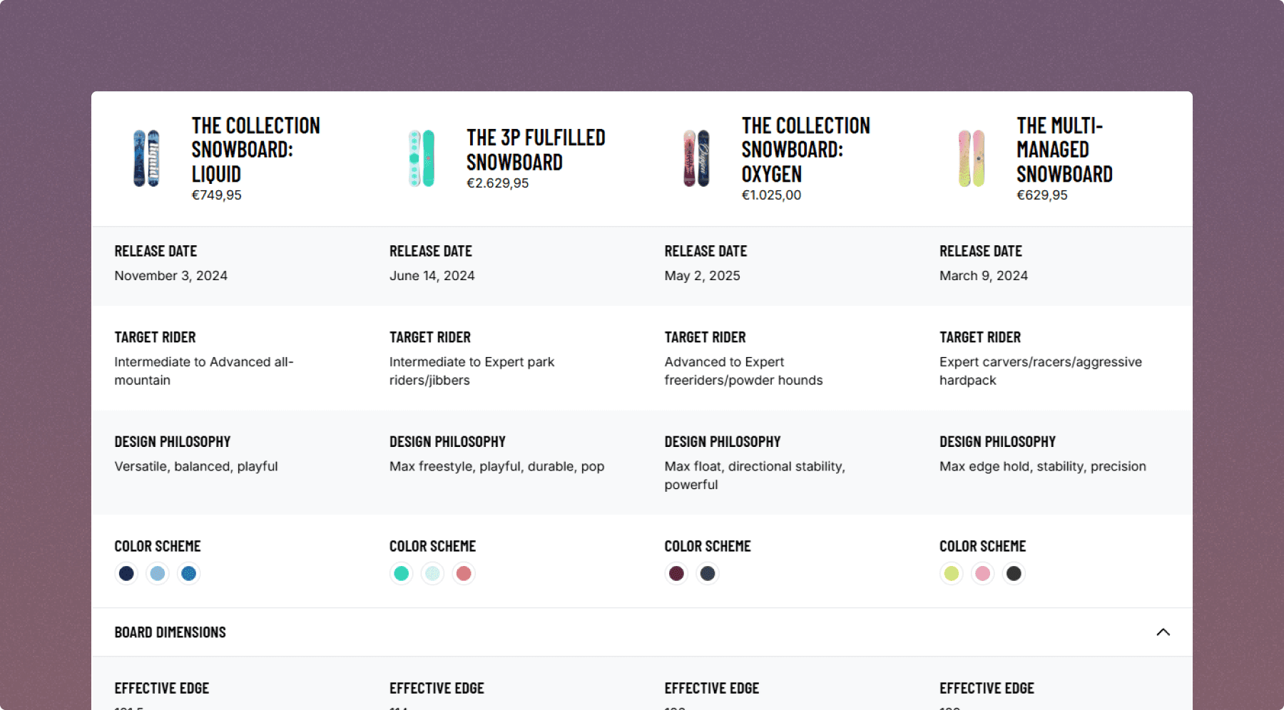Click the 3P Fulfilled Snowboard image

pos(422,158)
